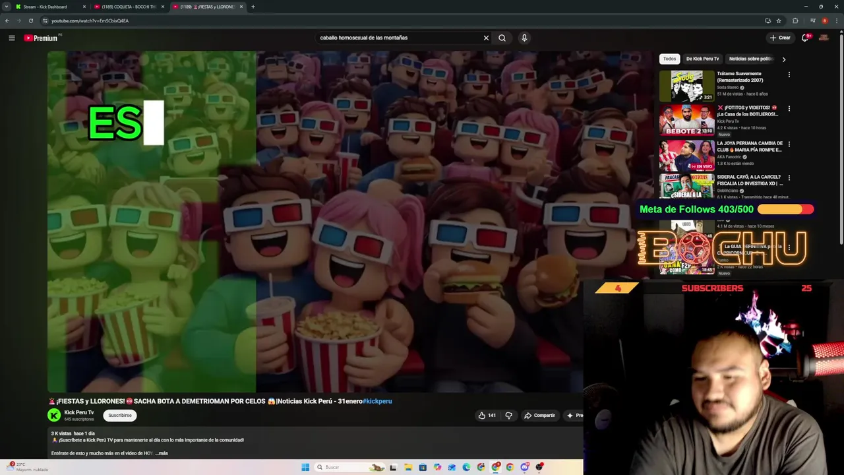Subscribe with the Suscribirse button
Image resolution: width=844 pixels, height=475 pixels.
119,416
